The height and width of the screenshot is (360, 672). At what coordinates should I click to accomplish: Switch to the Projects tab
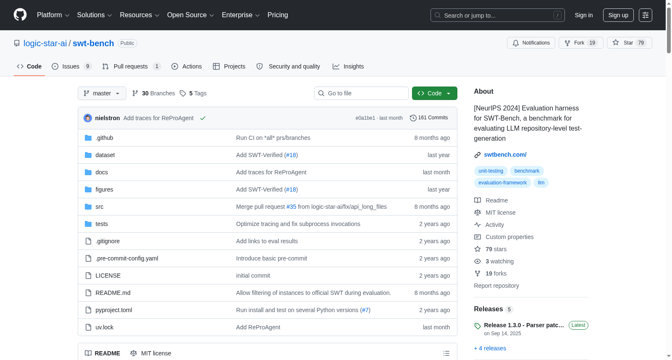[x=229, y=66]
